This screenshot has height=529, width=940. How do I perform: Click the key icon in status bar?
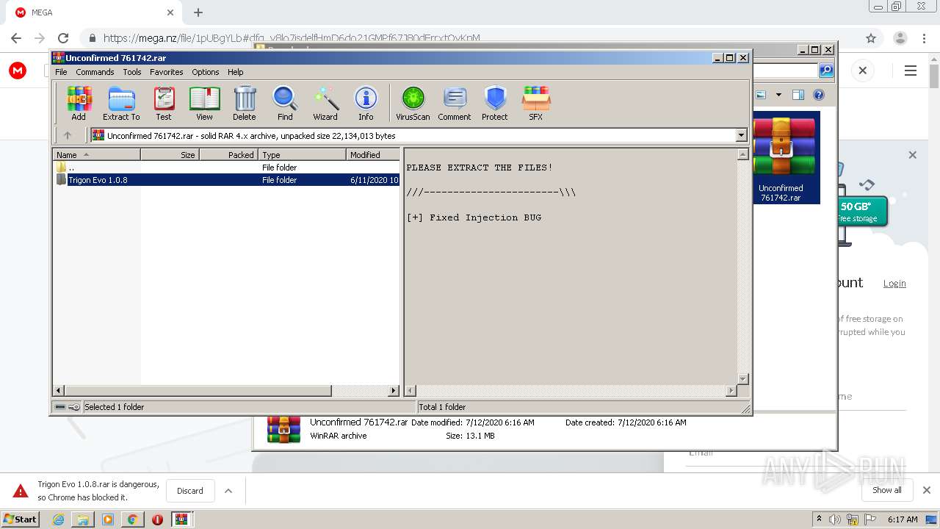[x=74, y=407]
